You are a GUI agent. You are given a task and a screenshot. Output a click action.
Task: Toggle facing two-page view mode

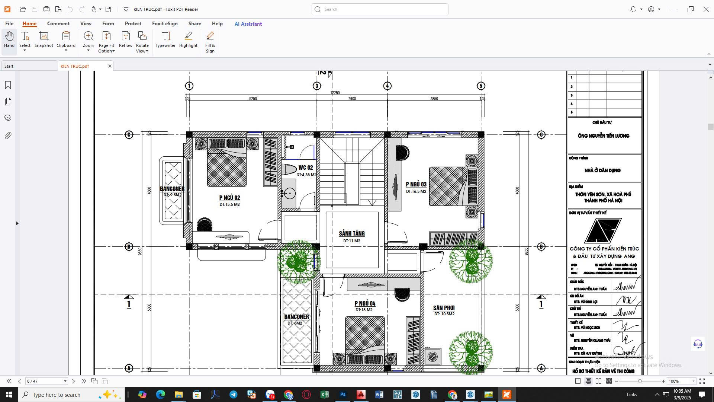598,381
